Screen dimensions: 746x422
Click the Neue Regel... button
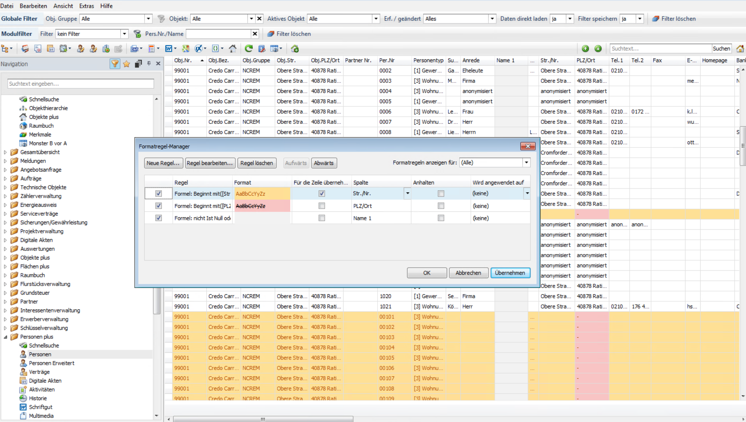click(163, 163)
